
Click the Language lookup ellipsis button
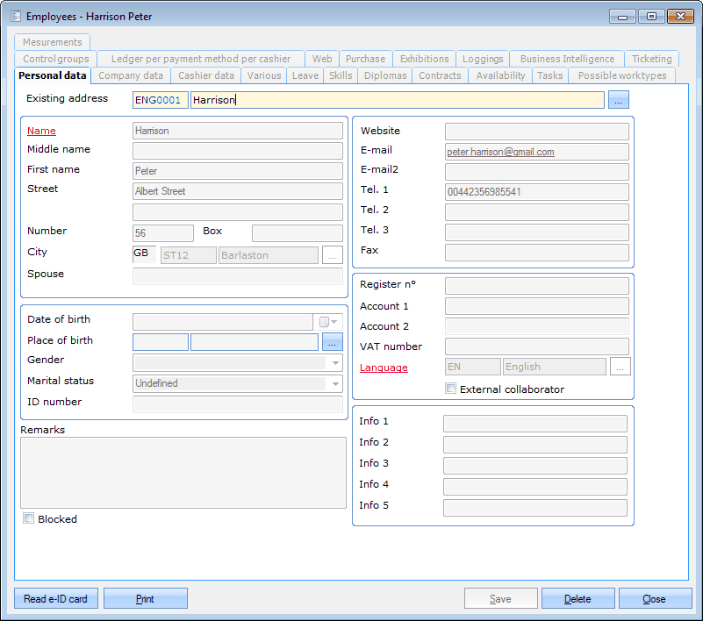(620, 367)
